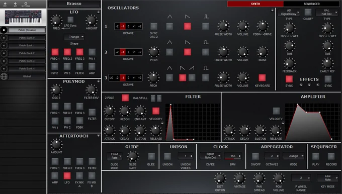Toggle the SYNC OSC 2 button
Screen dimensions: 342x194
pos(154,26)
